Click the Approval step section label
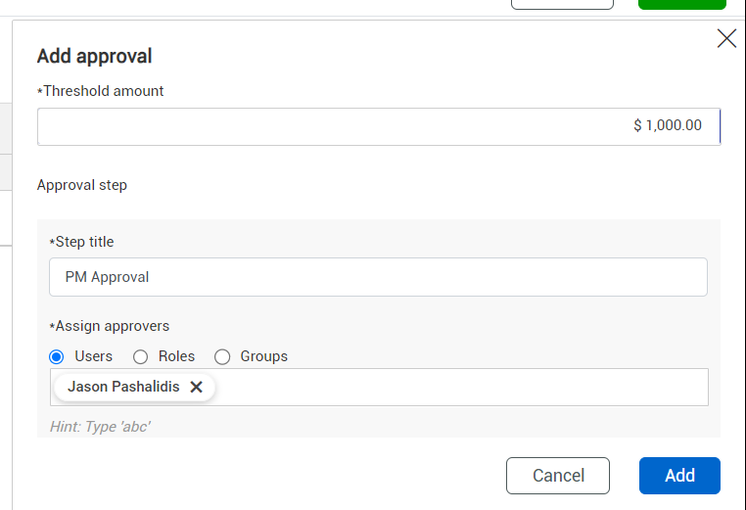The width and height of the screenshot is (746, 510). pos(82,185)
